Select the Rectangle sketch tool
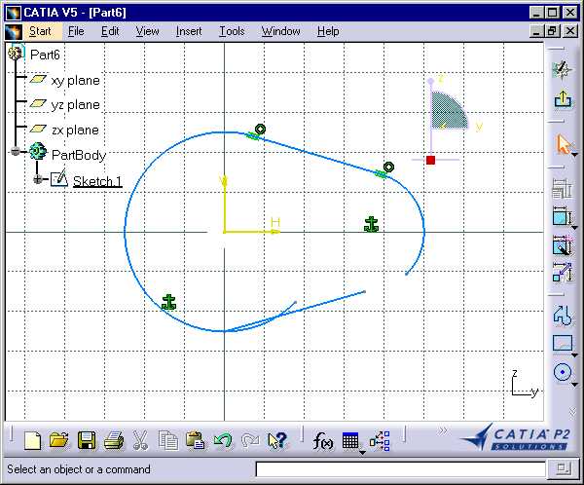 [x=563, y=343]
